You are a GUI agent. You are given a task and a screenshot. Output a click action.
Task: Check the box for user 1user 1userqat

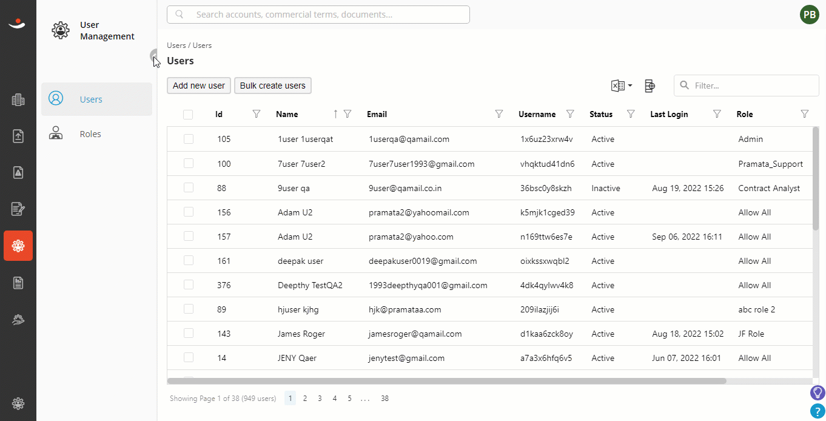189,139
